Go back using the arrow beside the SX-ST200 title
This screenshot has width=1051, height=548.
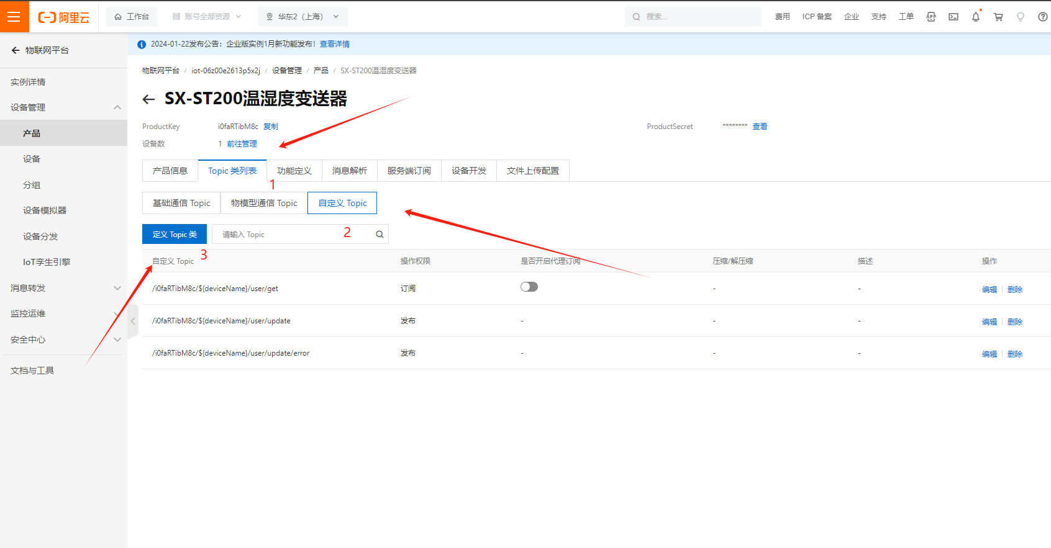pos(148,99)
